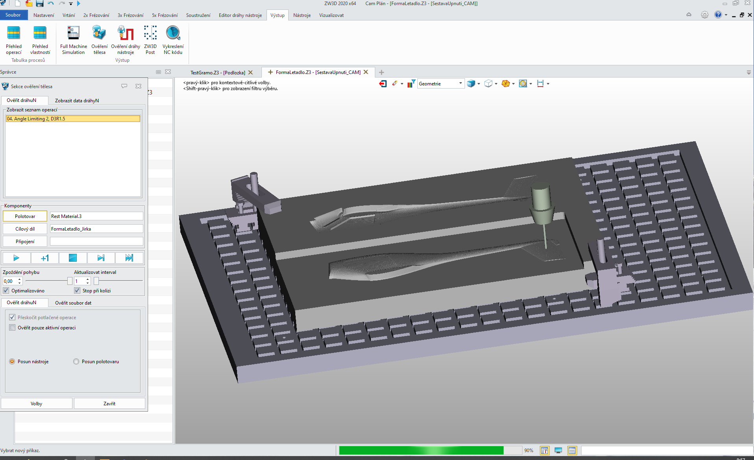Click the Zpoždění pohybu slider handle
Image resolution: width=754 pixels, height=460 pixels.
pos(70,281)
